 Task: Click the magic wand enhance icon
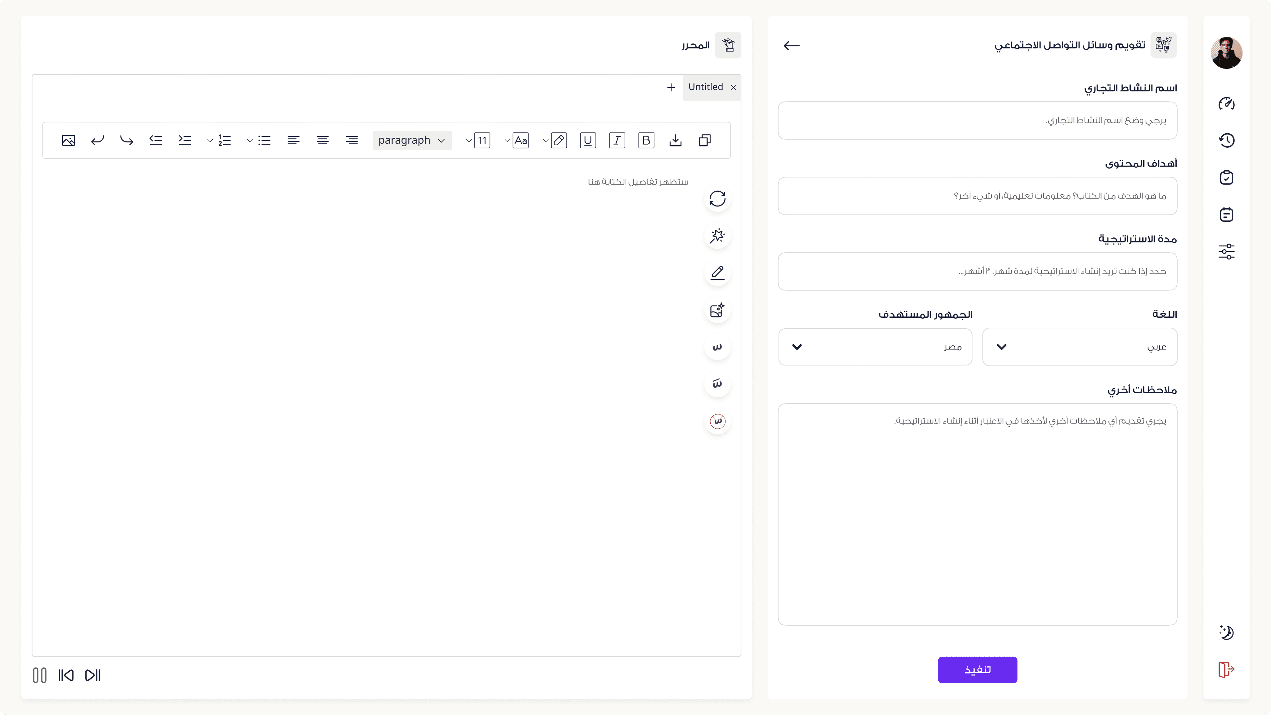(717, 236)
